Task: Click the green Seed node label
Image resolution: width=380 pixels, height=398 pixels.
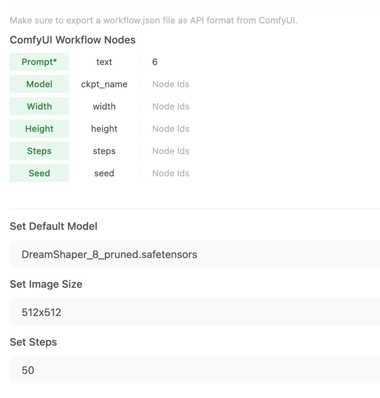Action: coord(39,173)
